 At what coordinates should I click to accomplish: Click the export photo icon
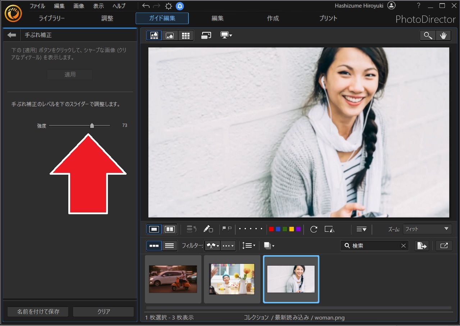coord(422,245)
